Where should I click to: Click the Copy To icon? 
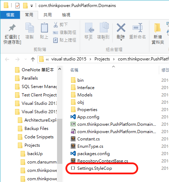104,27
